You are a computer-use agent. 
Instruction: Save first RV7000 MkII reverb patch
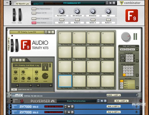pyautogui.click(x=72, y=106)
